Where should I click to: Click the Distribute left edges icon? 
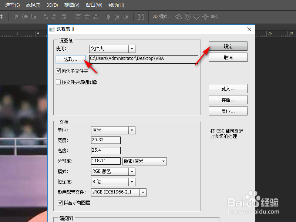108,17
